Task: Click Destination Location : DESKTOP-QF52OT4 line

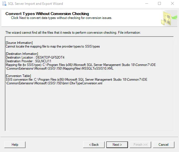Action: (35, 57)
